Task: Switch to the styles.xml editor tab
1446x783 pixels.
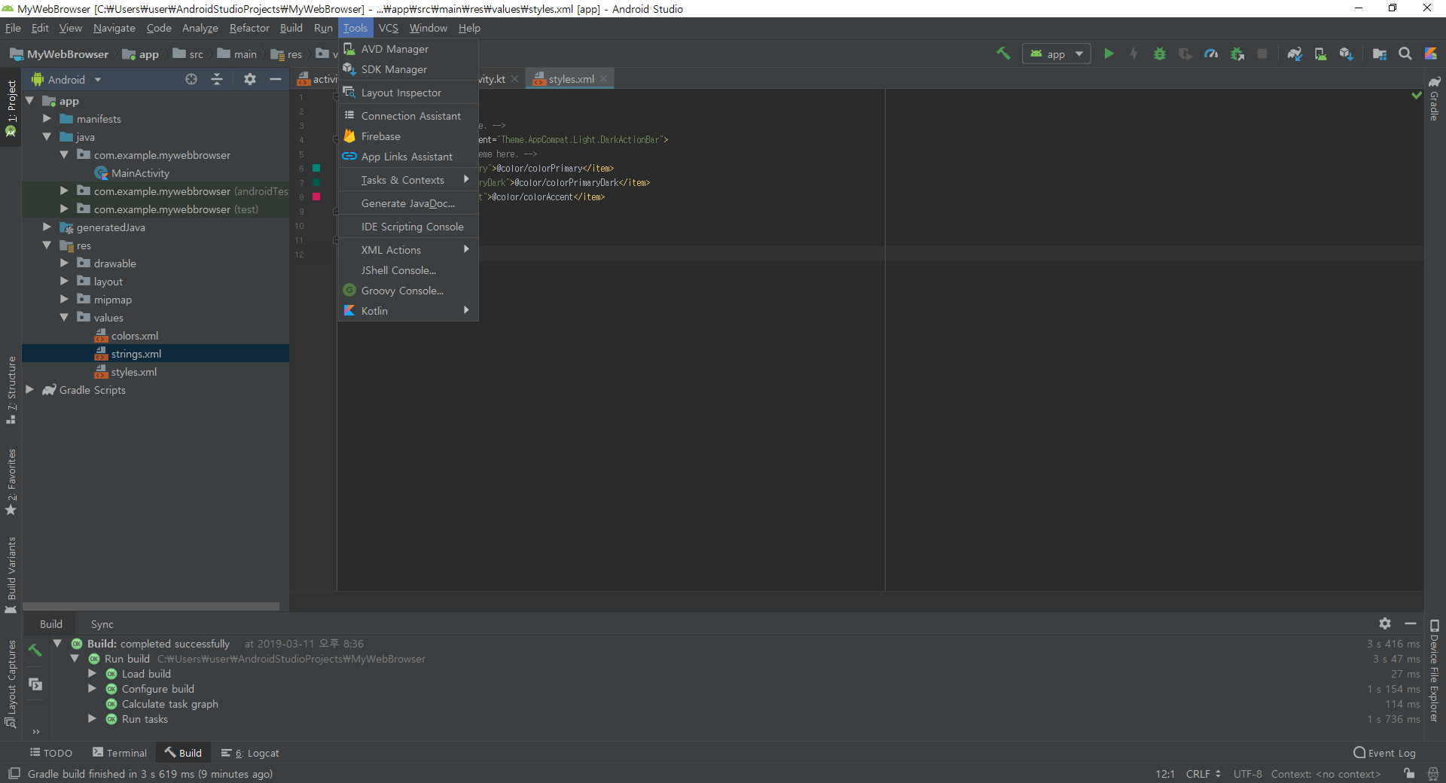Action: point(570,79)
